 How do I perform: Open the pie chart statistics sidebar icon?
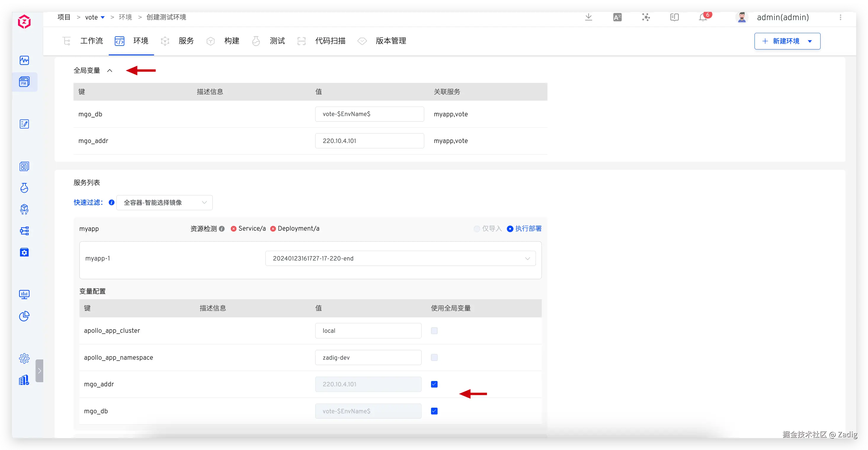click(24, 316)
